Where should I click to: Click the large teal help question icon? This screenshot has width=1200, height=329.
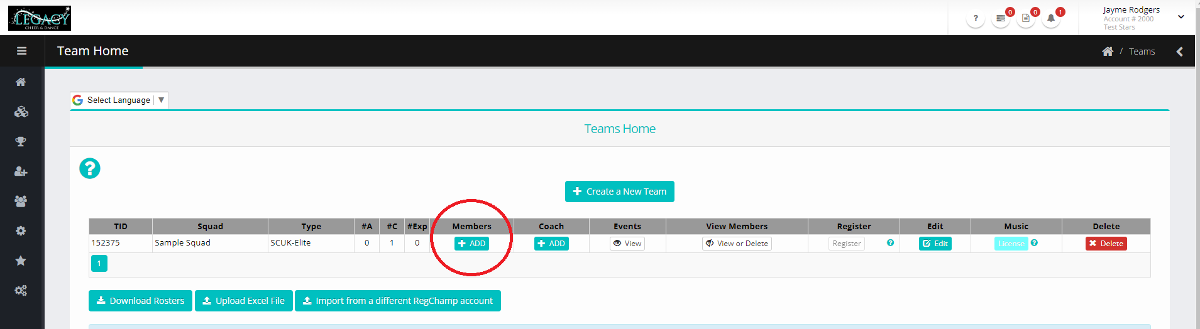coord(90,168)
